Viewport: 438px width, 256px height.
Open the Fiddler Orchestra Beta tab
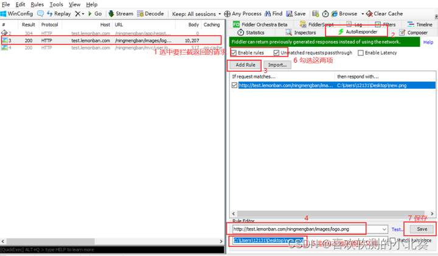point(260,24)
